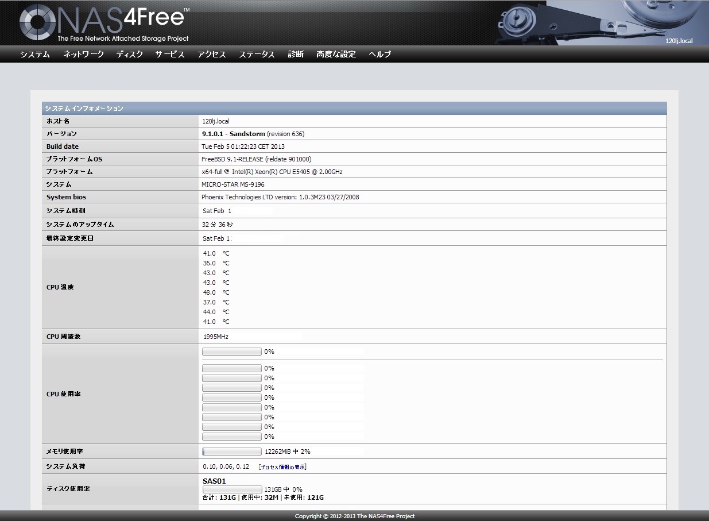Image resolution: width=709 pixels, height=521 pixels.
Task: Click memory text 12262MiB 中 2%
Action: point(288,451)
